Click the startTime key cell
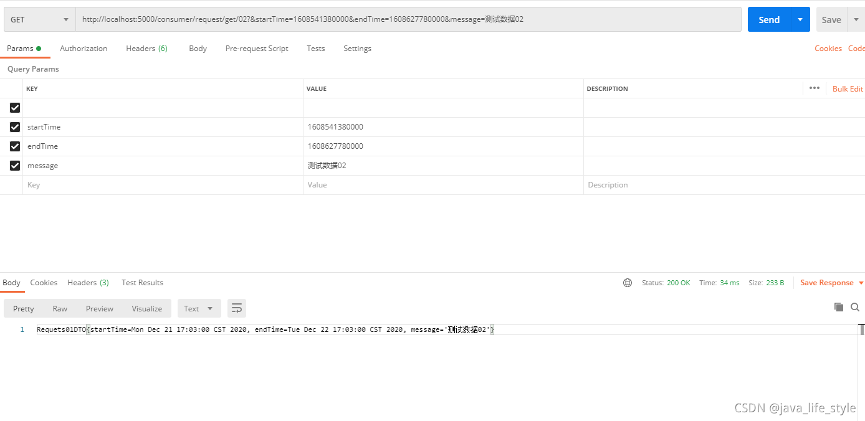This screenshot has height=421, width=865. pyautogui.click(x=163, y=127)
